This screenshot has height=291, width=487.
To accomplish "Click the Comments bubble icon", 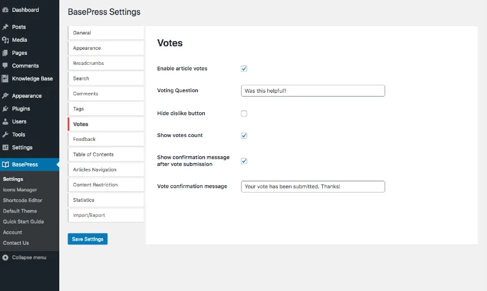I will 5,65.
